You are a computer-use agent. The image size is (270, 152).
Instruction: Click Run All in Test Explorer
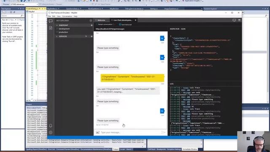5,20
